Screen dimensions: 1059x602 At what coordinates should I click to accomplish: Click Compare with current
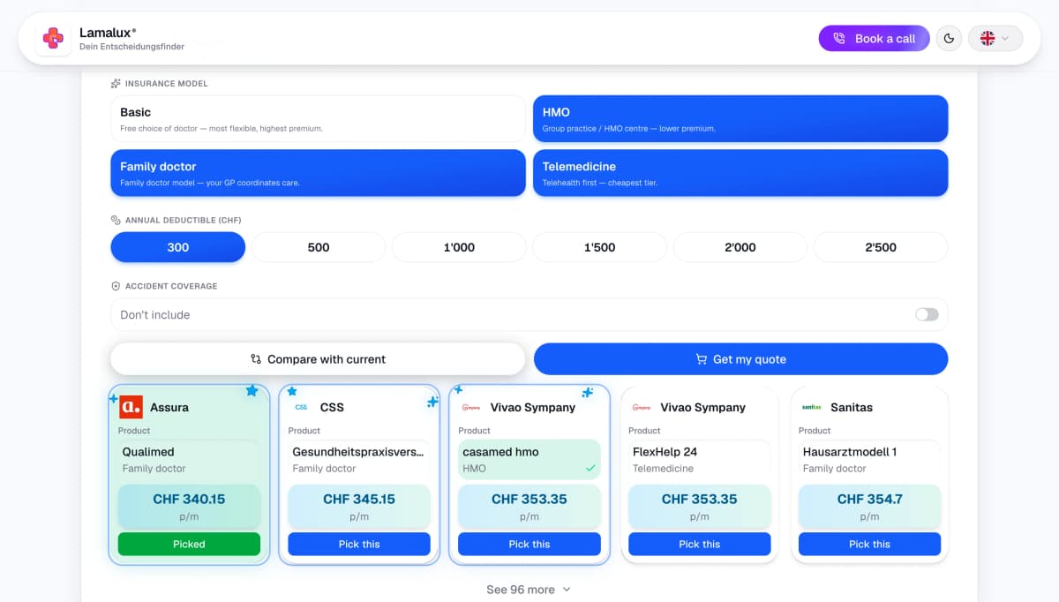coord(318,359)
